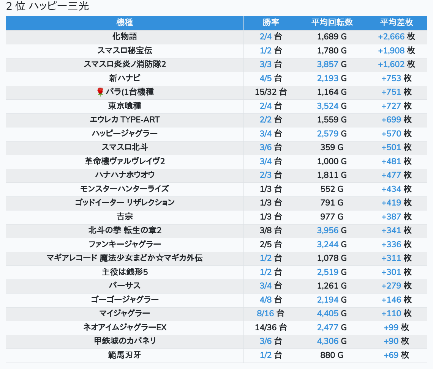The width and height of the screenshot is (433, 369).
Task: Click the +69 difference for 範馬刃牙
Action: pos(391,355)
